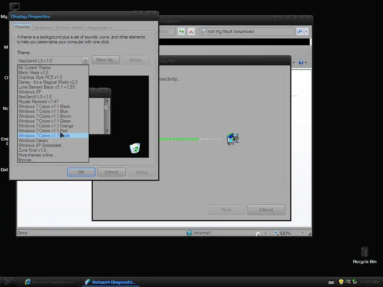Screen dimensions: 383x287
Task: Click the red stop icon in Internet Explorer
Action: click(x=191, y=31)
